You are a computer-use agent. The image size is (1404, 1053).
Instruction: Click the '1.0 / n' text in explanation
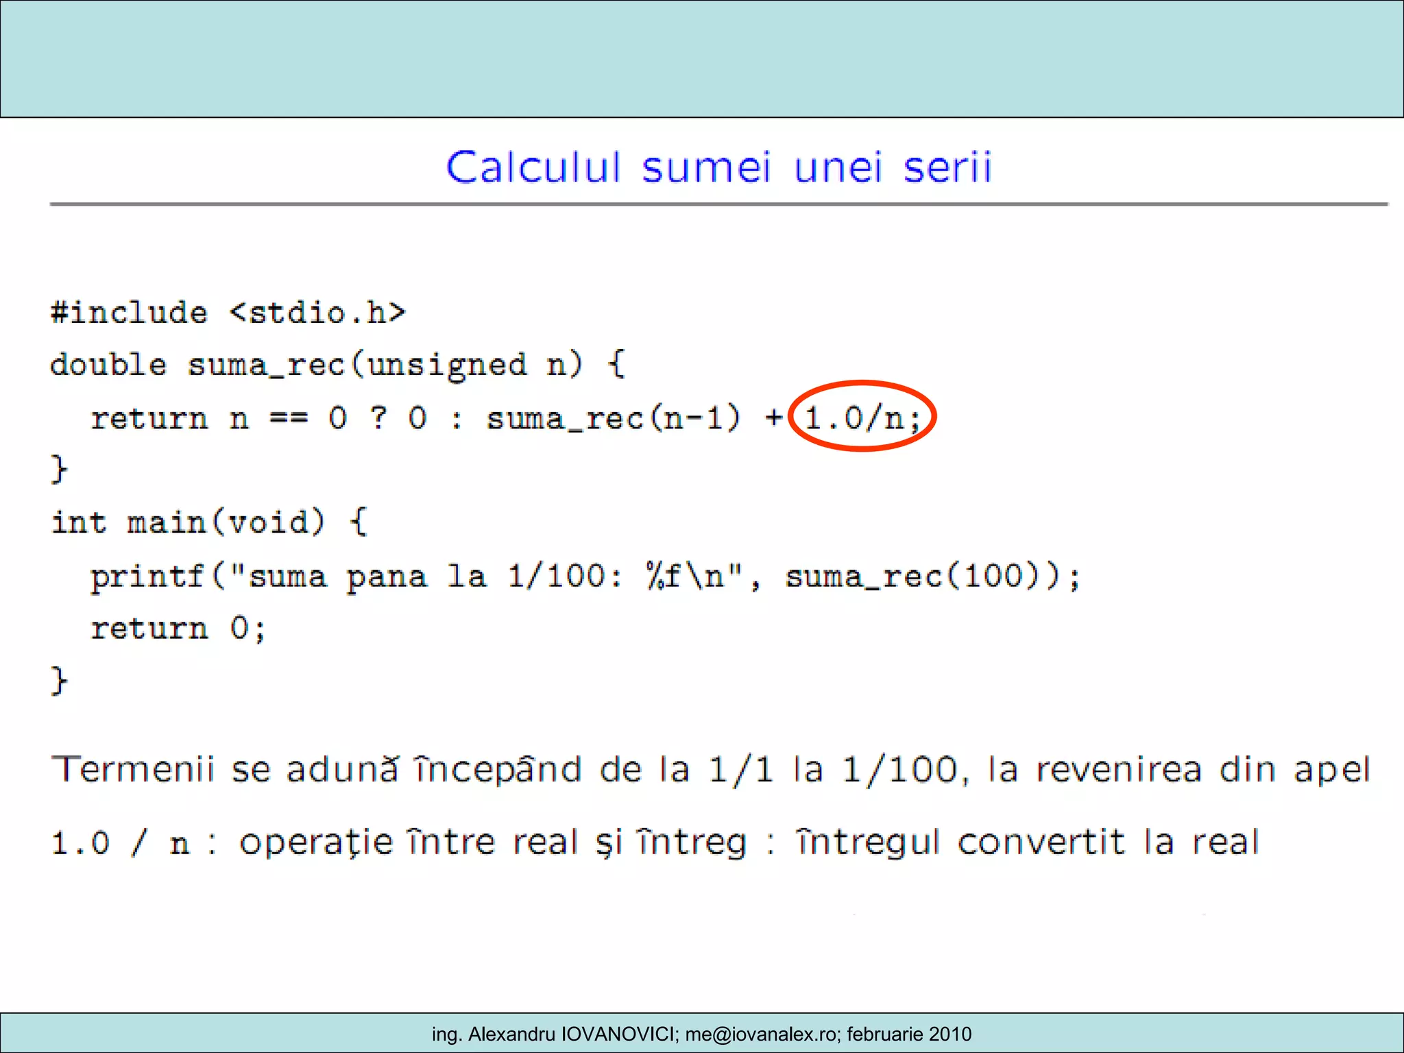point(121,843)
